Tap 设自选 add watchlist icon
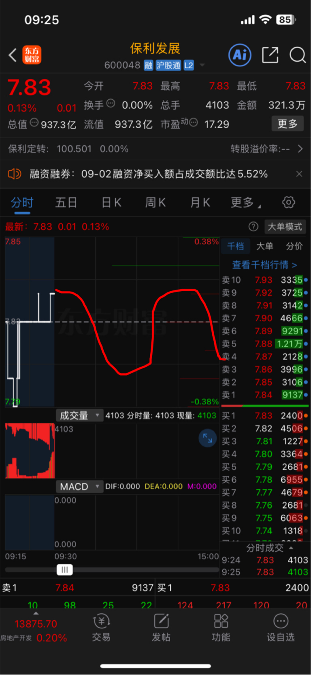Screen dimensions: 311x675 point(281,628)
